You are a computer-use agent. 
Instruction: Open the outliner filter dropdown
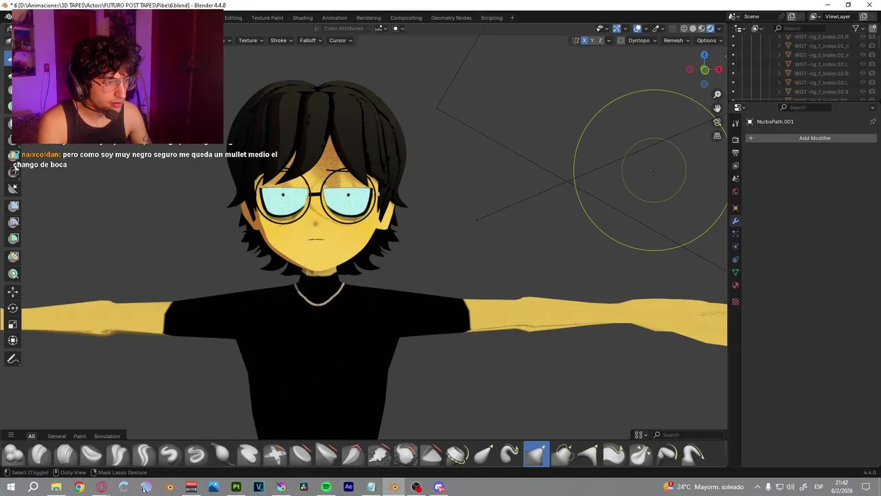858,28
